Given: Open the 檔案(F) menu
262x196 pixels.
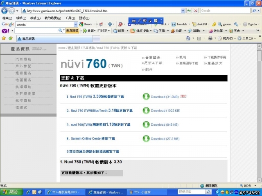Looking at the screenshot, I should [7, 18].
